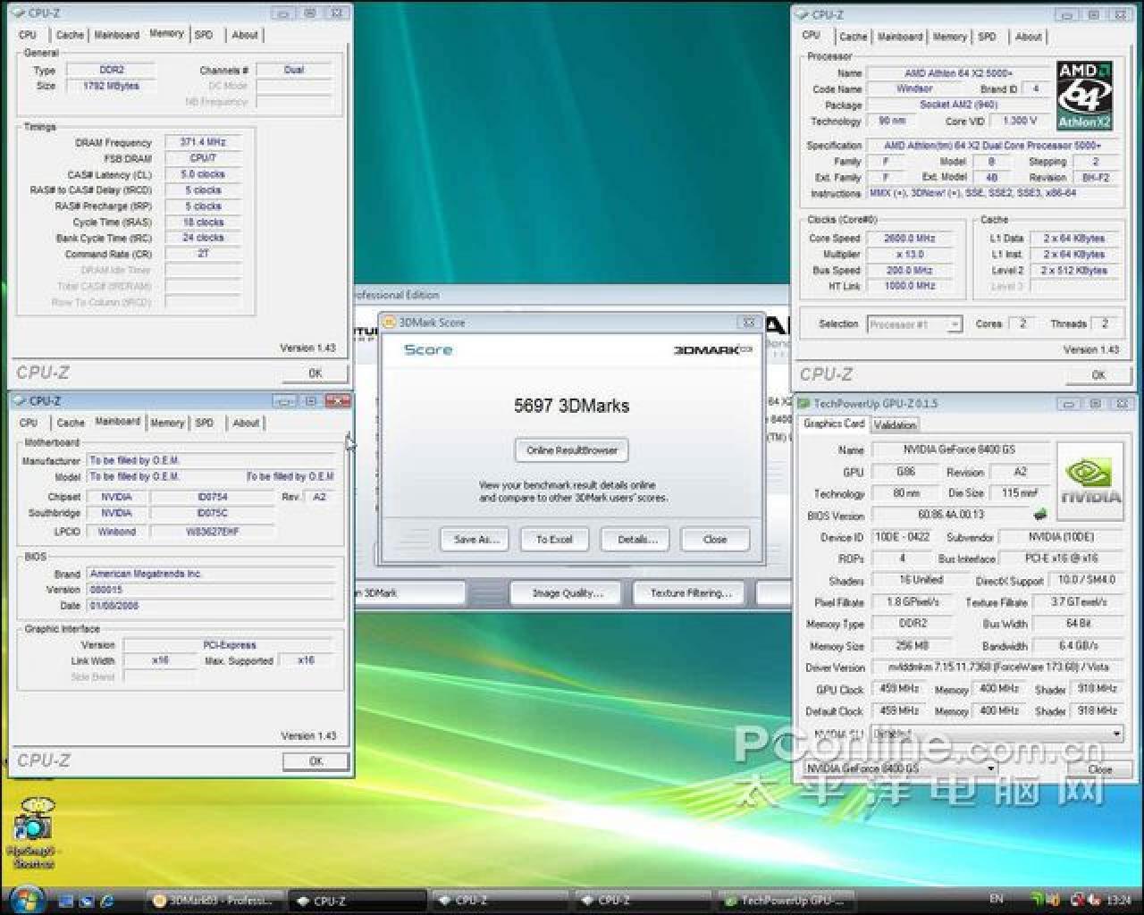Open the About tab in CPU-Z Mainboard window

(x=246, y=423)
